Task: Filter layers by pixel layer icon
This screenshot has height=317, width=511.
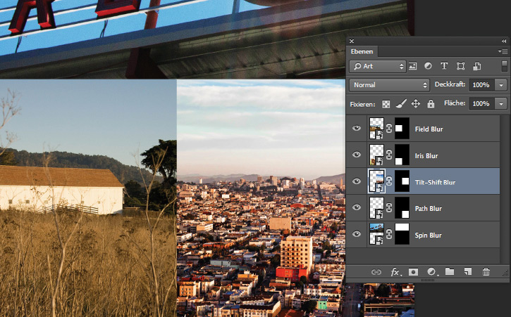Action: point(412,66)
